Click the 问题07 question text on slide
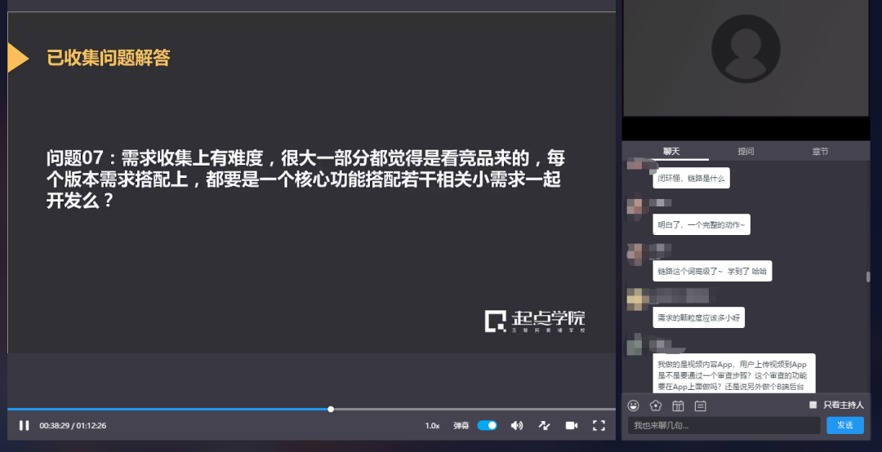The height and width of the screenshot is (452, 882). [x=305, y=179]
